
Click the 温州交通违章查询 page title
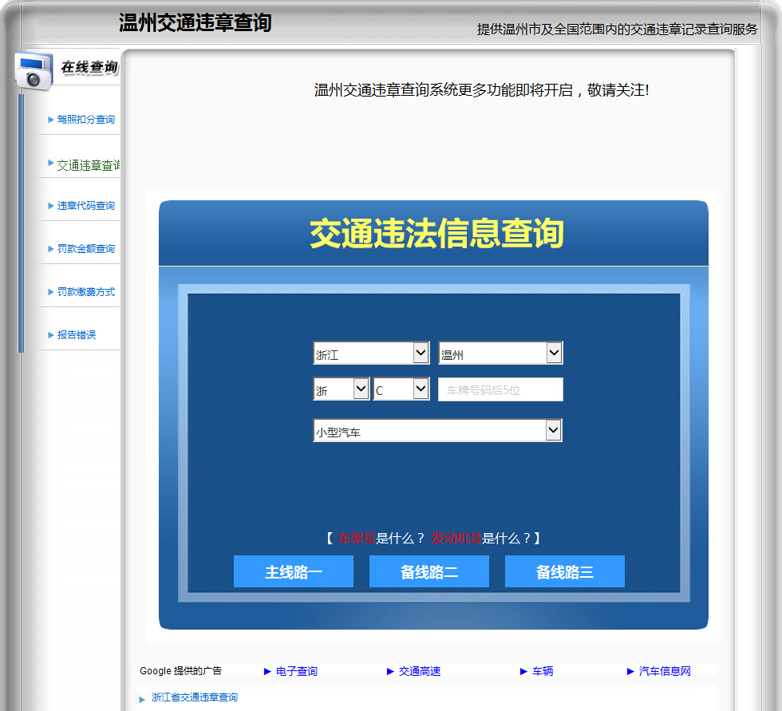click(x=195, y=23)
